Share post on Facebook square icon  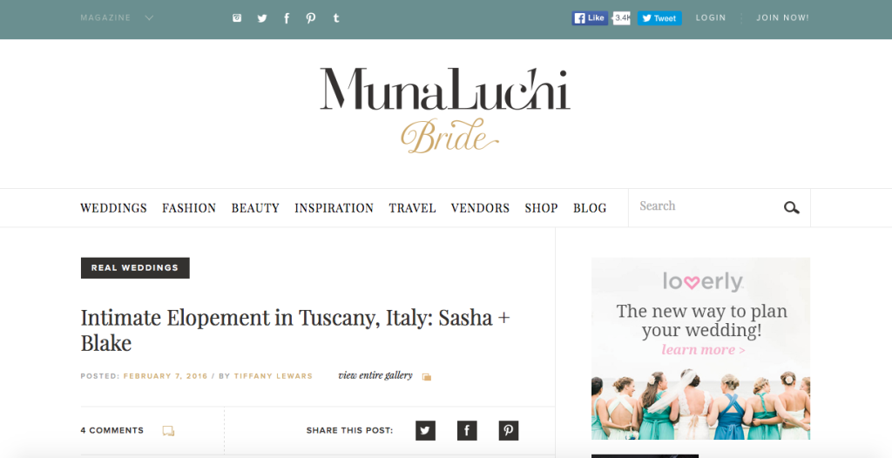click(x=467, y=430)
